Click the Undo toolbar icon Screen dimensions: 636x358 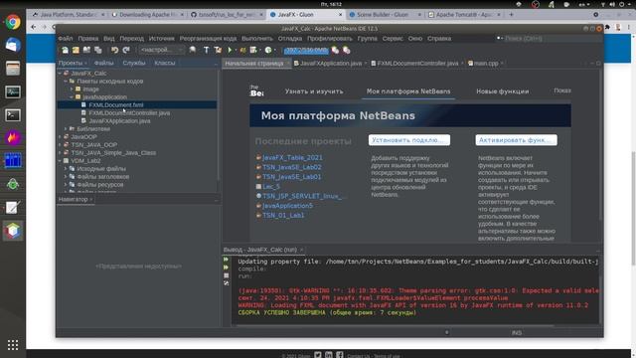click(115, 50)
